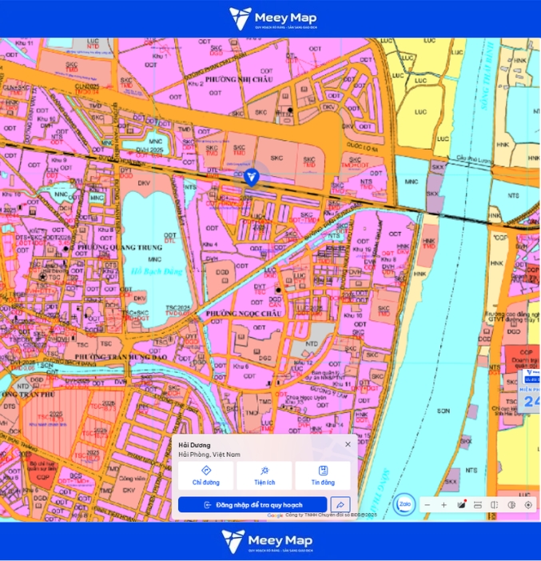Zoom out with the minus button

point(428,505)
